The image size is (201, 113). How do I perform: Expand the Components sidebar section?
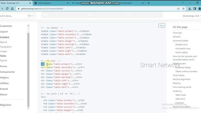[7, 72]
